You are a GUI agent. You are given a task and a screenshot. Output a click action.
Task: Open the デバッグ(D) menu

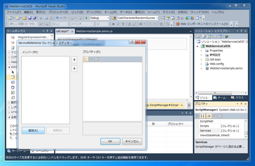point(94,12)
